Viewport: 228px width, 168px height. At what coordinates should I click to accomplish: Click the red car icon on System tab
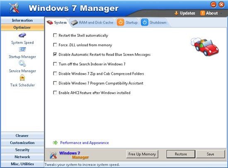(x=50, y=22)
